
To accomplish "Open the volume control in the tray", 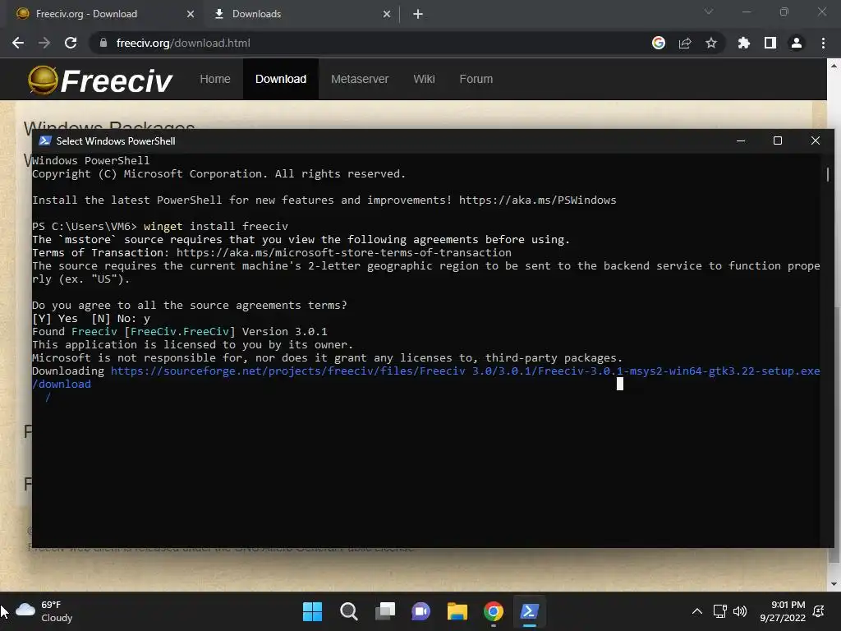I will coord(740,611).
